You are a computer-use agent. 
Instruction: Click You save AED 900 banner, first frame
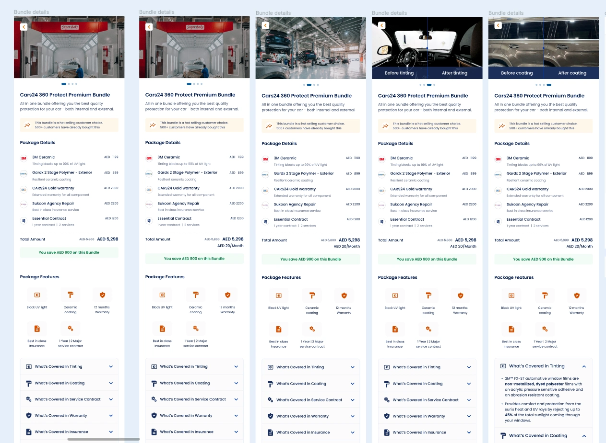pyautogui.click(x=69, y=252)
